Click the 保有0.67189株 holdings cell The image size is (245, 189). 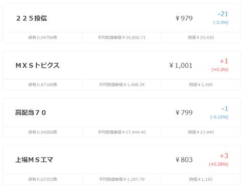click(x=43, y=85)
